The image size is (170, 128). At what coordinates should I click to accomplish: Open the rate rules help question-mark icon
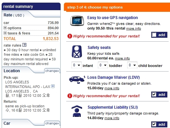(x=24, y=45)
